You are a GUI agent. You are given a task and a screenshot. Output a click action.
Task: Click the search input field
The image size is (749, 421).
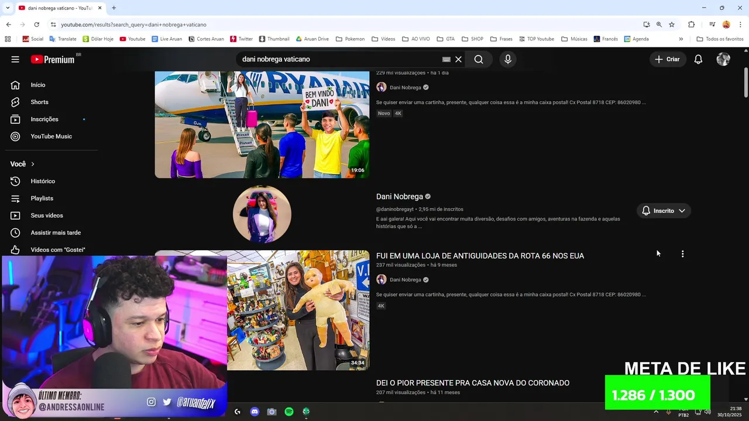click(x=339, y=59)
